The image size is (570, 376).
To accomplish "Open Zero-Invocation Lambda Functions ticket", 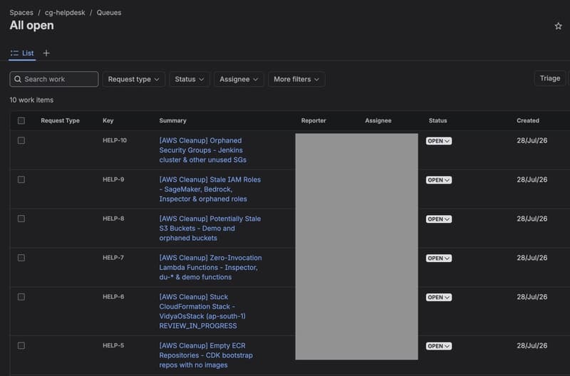I will (x=210, y=267).
